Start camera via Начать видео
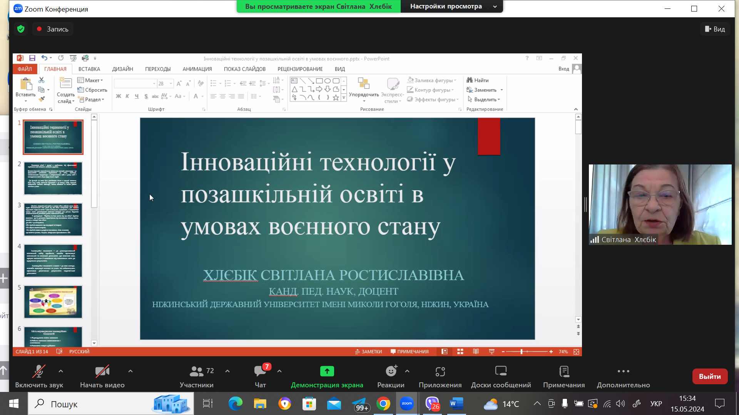 [102, 372]
